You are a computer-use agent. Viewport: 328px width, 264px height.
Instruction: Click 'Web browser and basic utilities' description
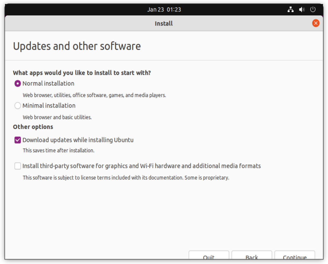57,118
